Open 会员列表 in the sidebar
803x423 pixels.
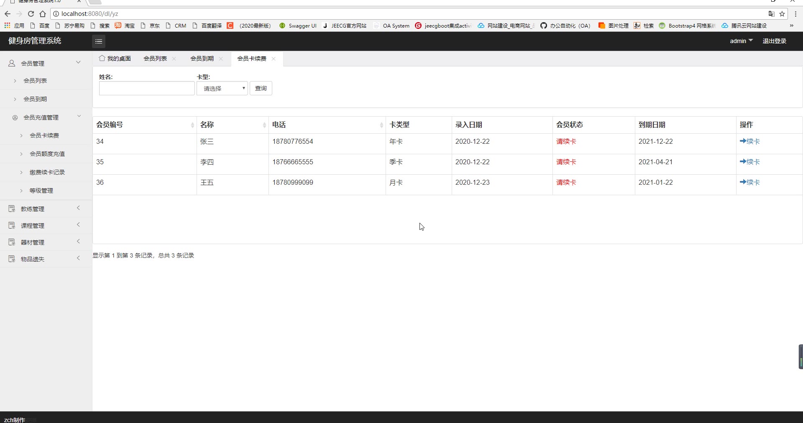(x=35, y=81)
